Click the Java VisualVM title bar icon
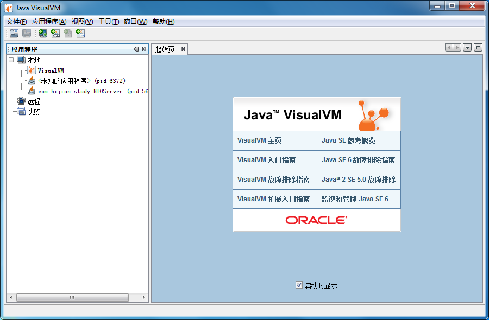The width and height of the screenshot is (489, 320). click(9, 8)
